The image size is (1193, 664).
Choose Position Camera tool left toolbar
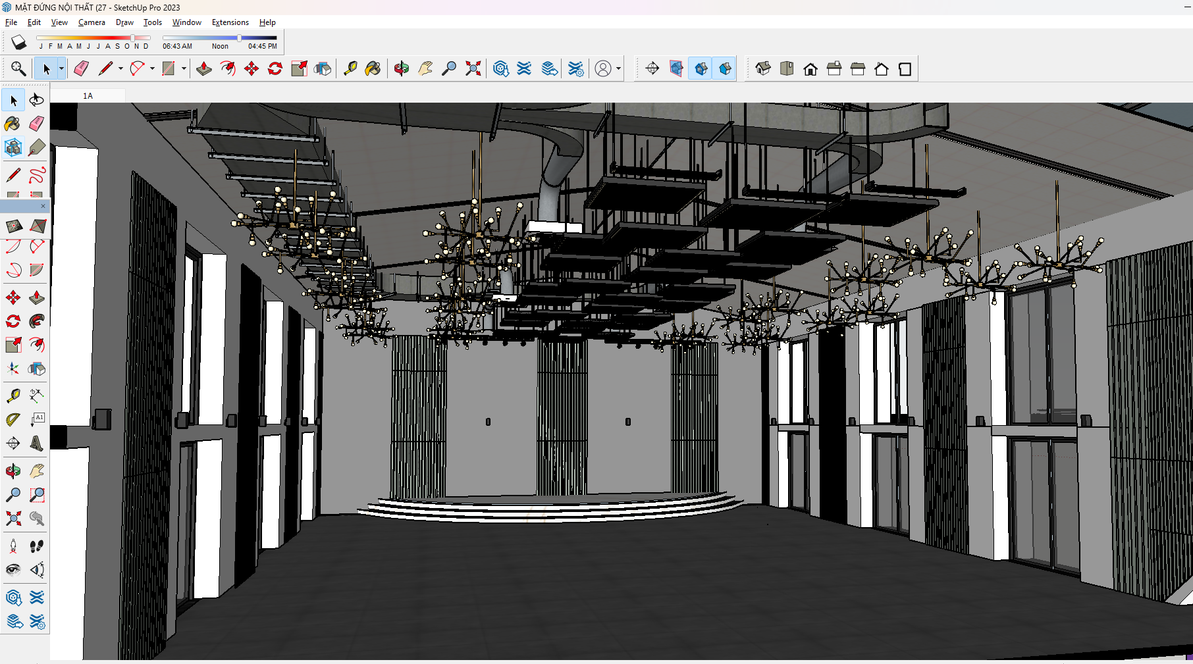pyautogui.click(x=13, y=546)
